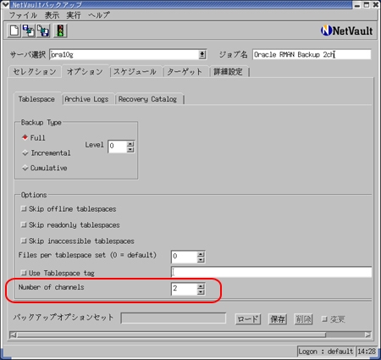Click the Level value field
This screenshot has width=381, height=360.
point(117,147)
